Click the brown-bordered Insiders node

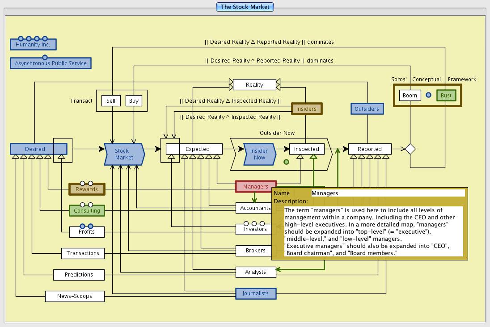coord(306,109)
